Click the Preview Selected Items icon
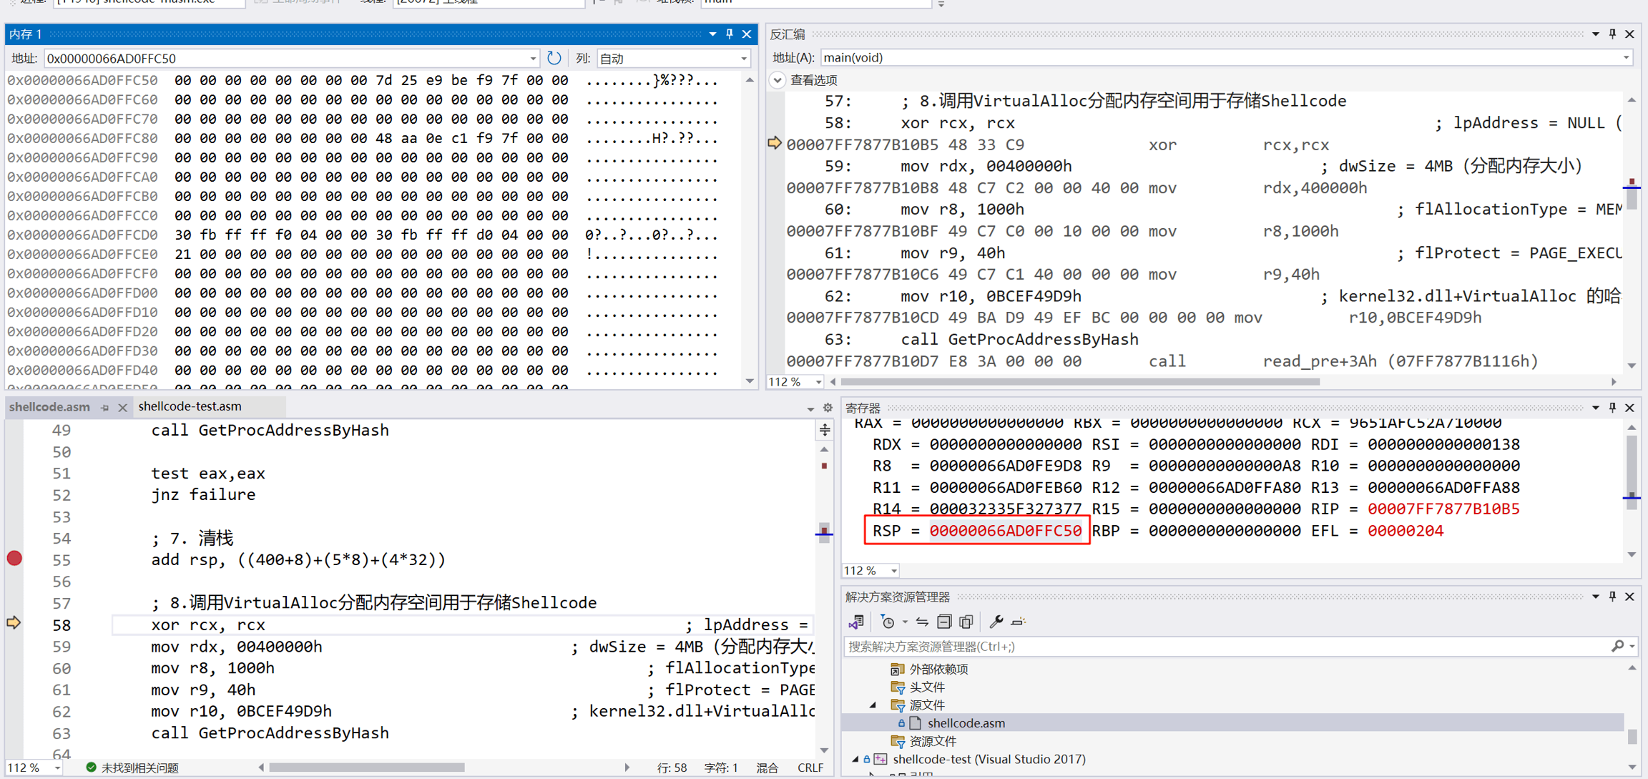The height and width of the screenshot is (779, 1648). coord(1019,622)
